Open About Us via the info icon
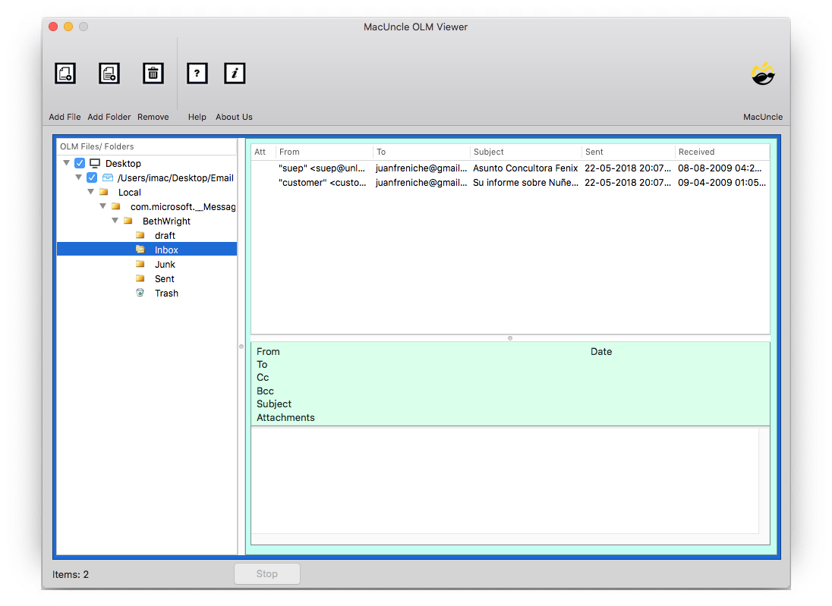Viewport: 832px width, 606px height. (234, 73)
